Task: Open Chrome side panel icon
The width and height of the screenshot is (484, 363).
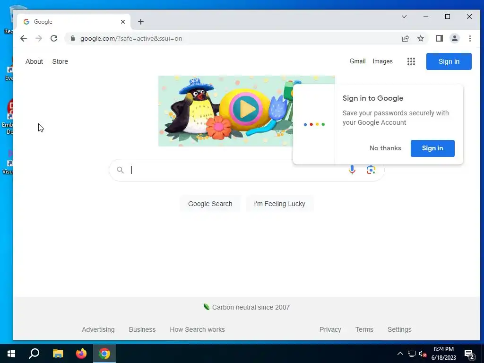Action: pos(439,38)
